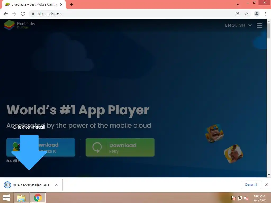
Task: Open the Chrome profile avatar menu
Action: (257, 14)
